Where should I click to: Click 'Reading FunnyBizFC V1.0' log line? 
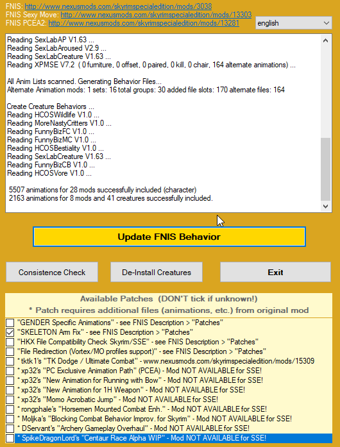[51, 131]
